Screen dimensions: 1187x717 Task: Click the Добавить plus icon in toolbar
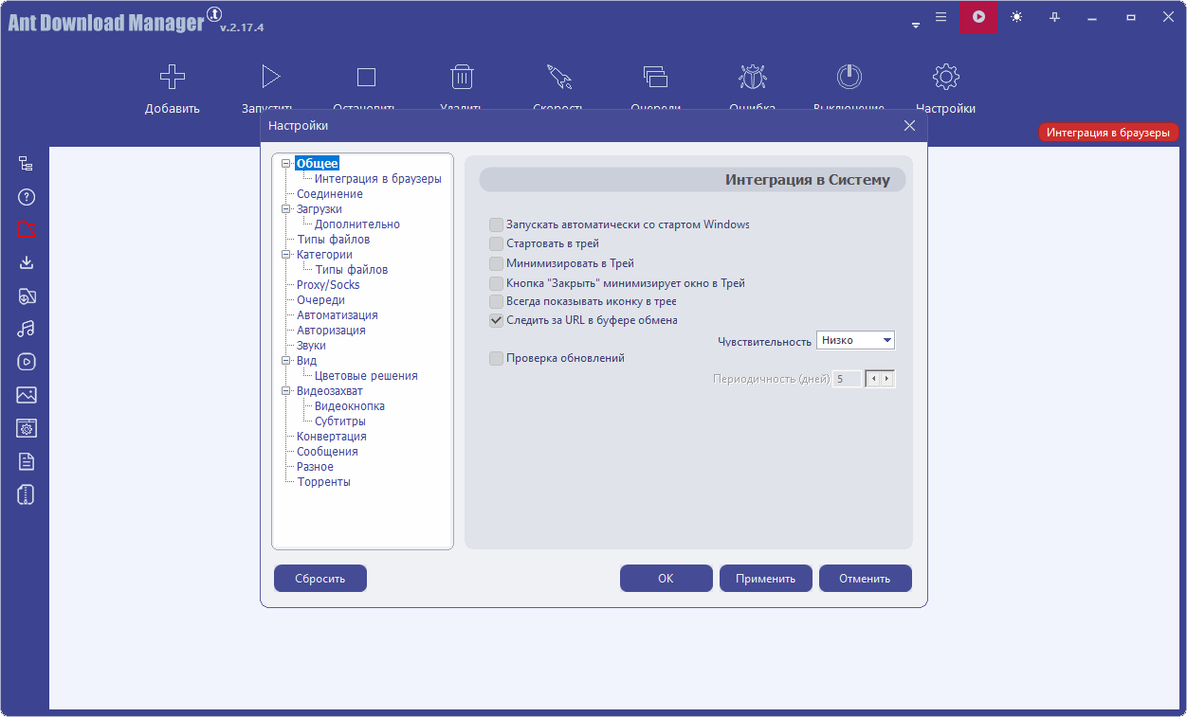(172, 77)
